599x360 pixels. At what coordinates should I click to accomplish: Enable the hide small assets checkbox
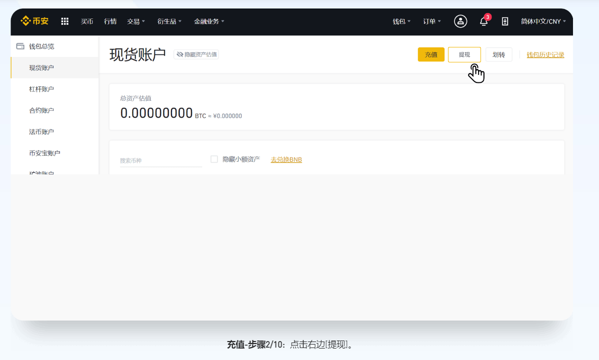[x=214, y=159]
